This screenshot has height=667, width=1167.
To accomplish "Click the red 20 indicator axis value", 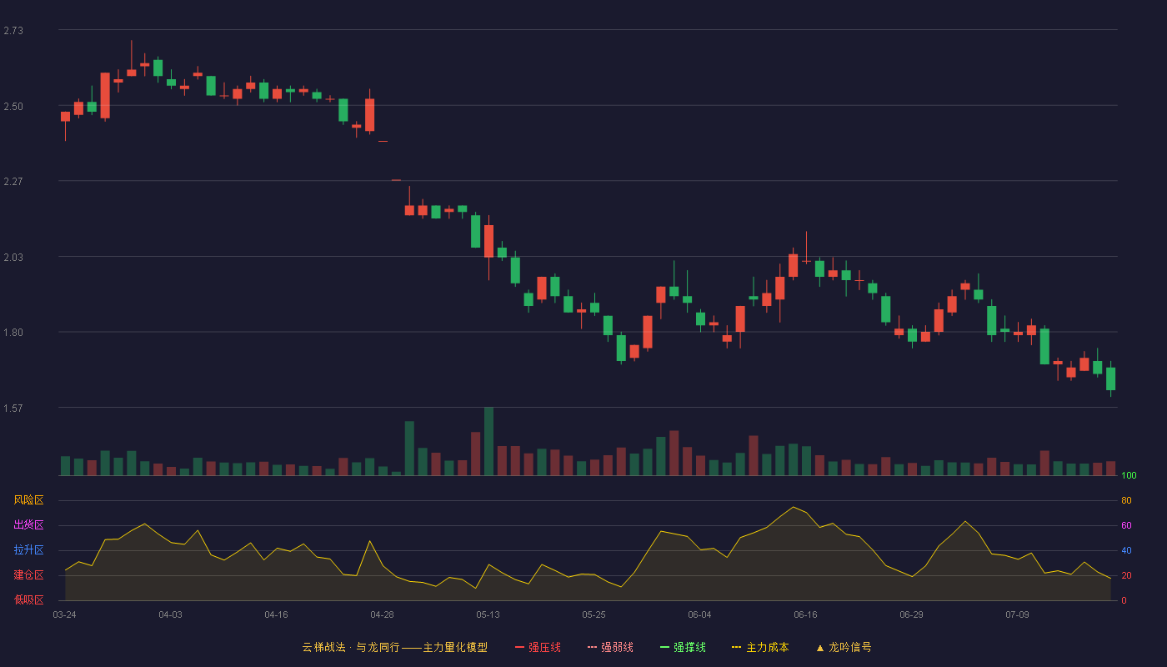I will [1126, 575].
